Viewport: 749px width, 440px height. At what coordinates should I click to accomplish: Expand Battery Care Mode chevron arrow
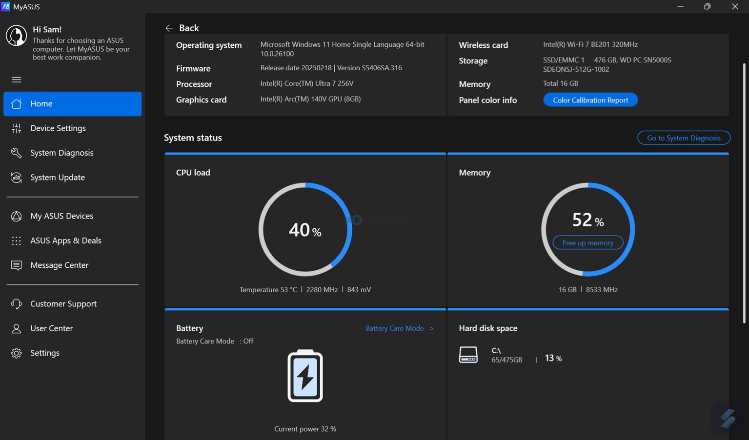click(x=432, y=329)
